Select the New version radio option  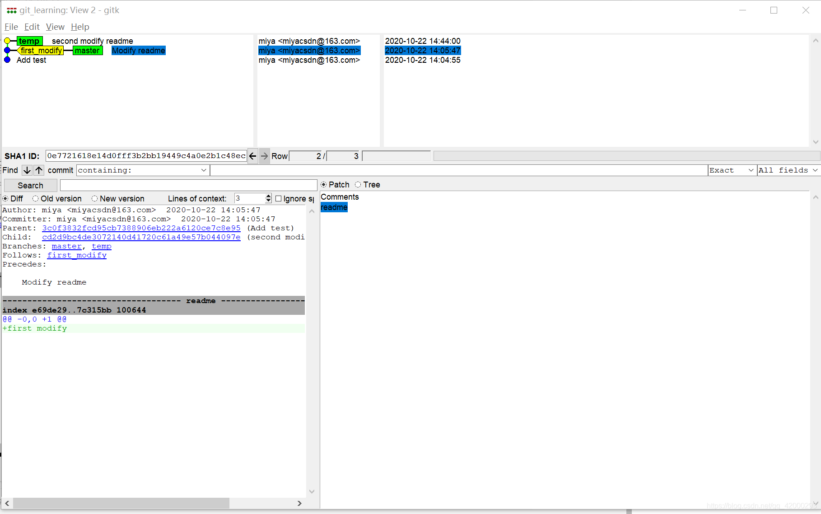click(94, 199)
